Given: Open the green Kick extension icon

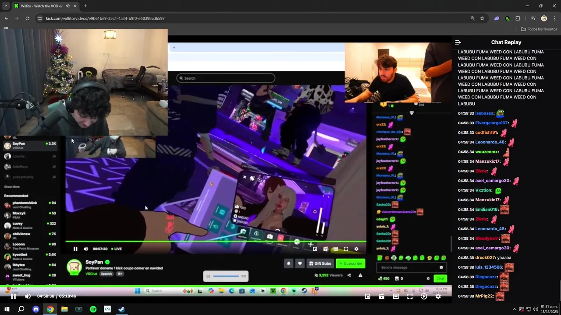Looking at the screenshot, I should 507,18.
